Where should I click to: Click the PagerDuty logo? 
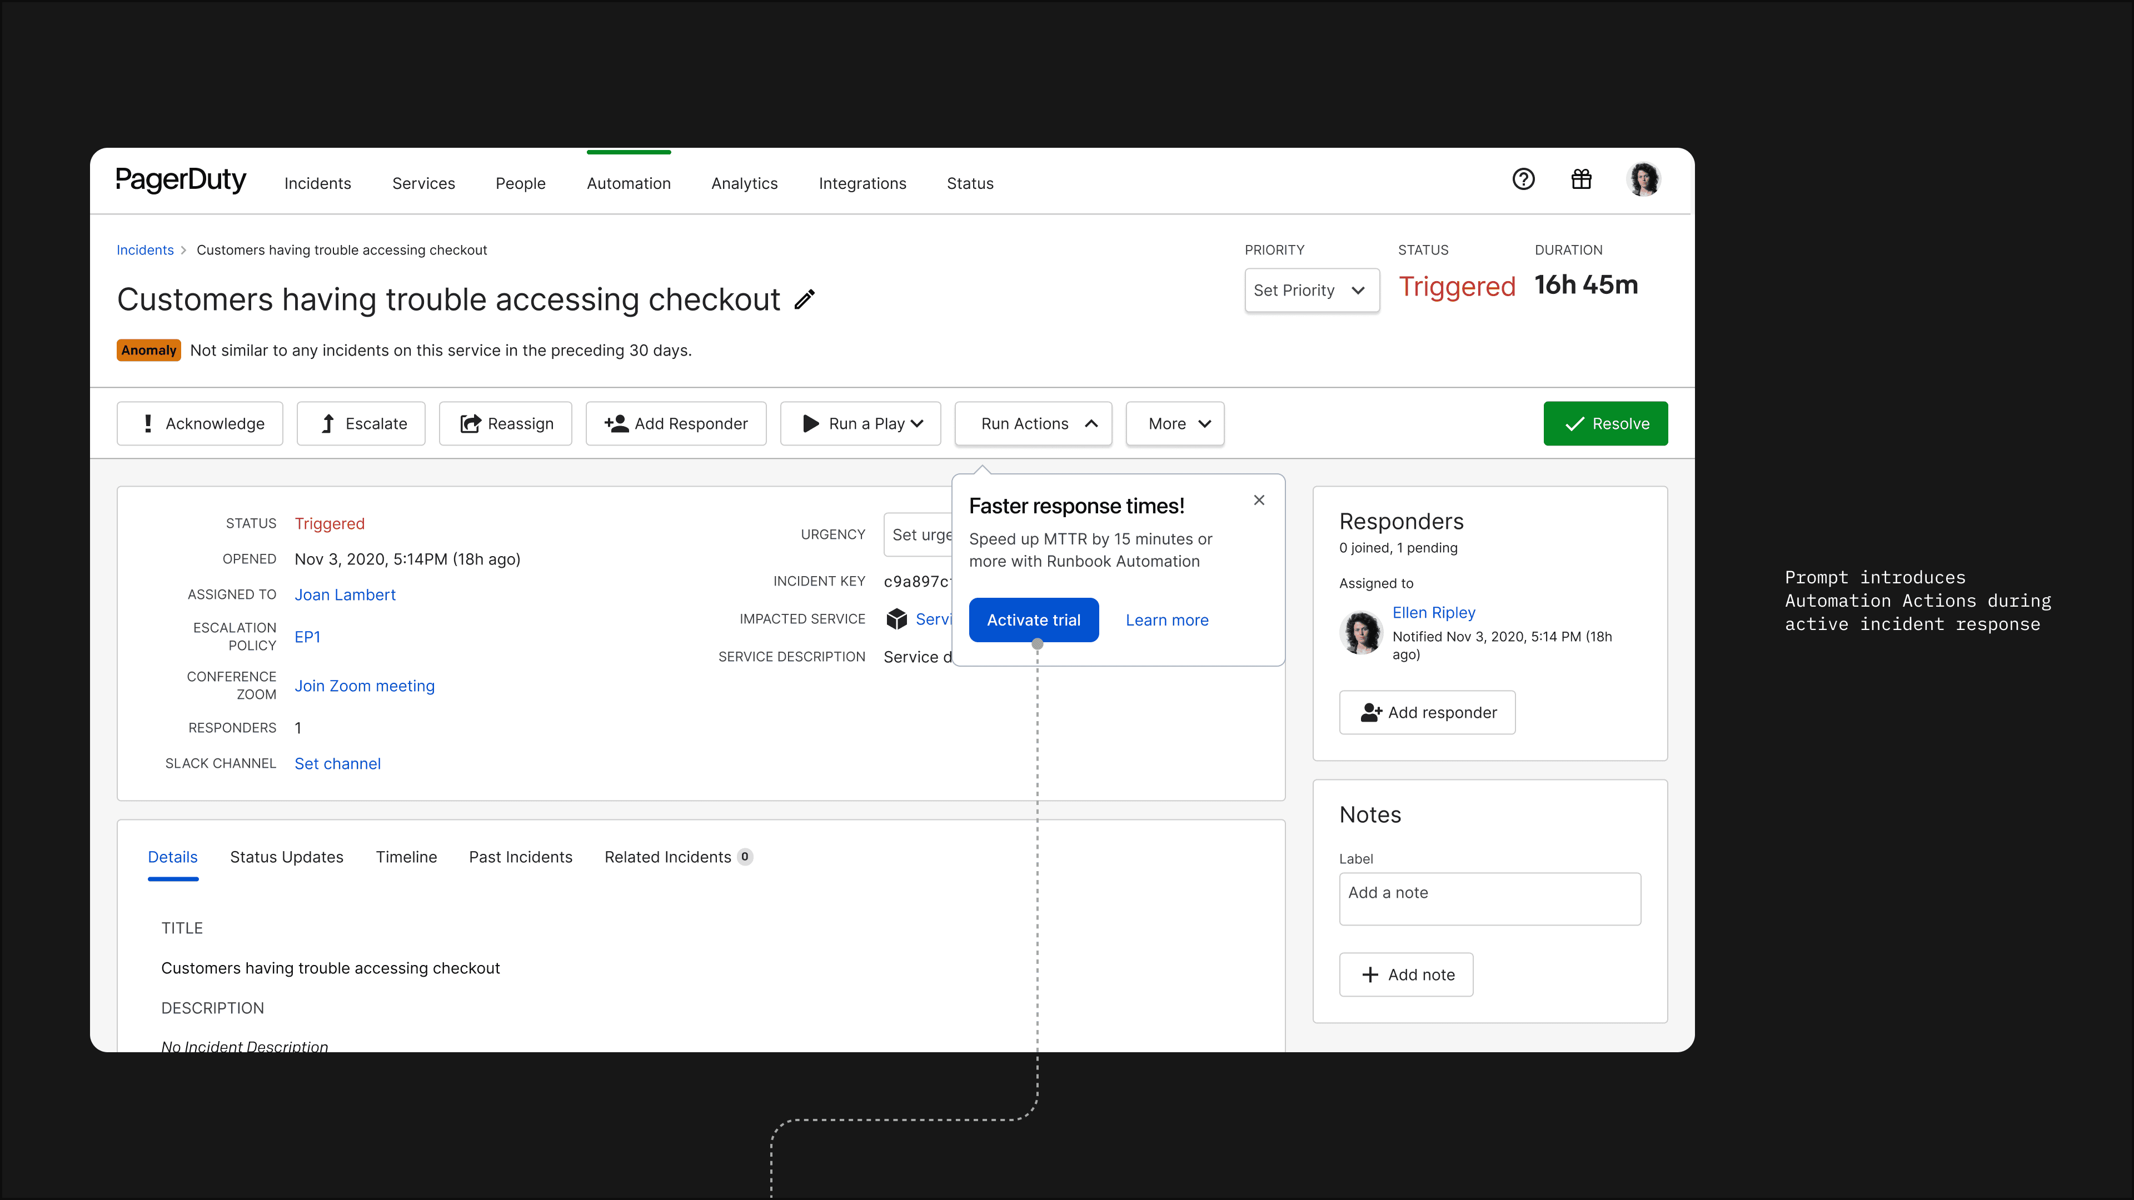click(181, 179)
